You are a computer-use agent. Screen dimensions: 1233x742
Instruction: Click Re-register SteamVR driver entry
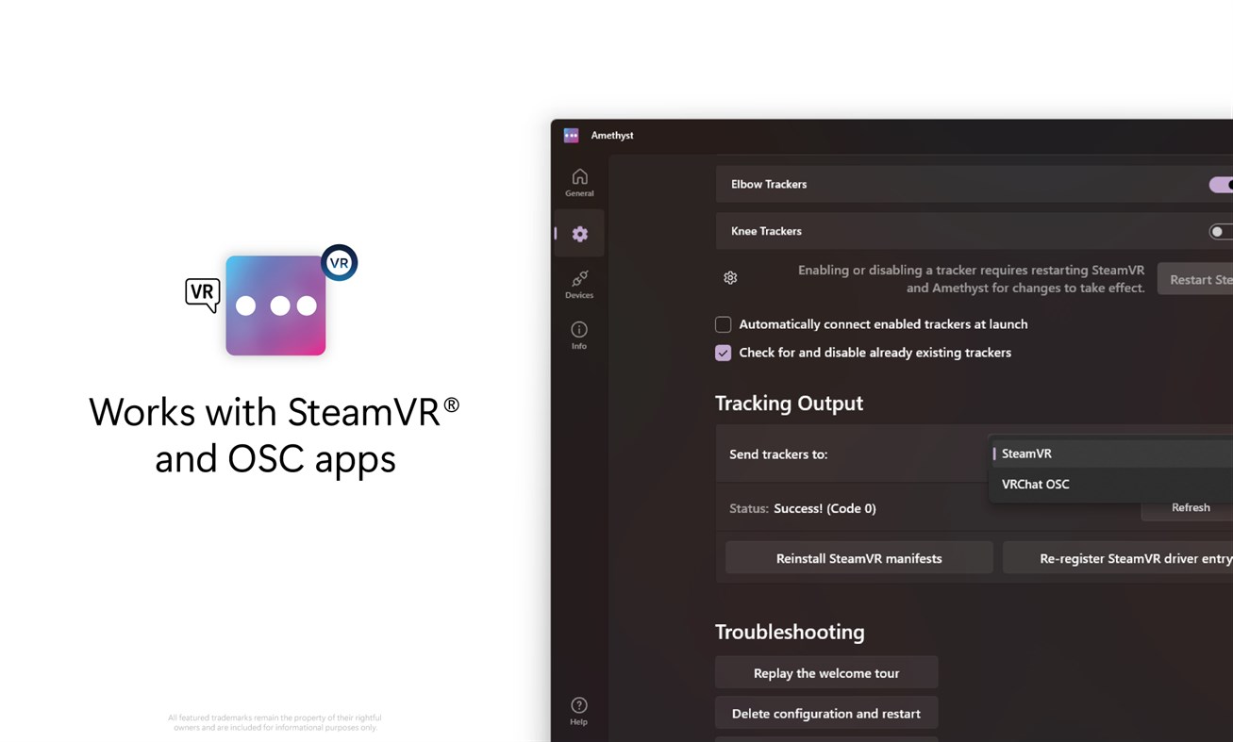(1118, 558)
